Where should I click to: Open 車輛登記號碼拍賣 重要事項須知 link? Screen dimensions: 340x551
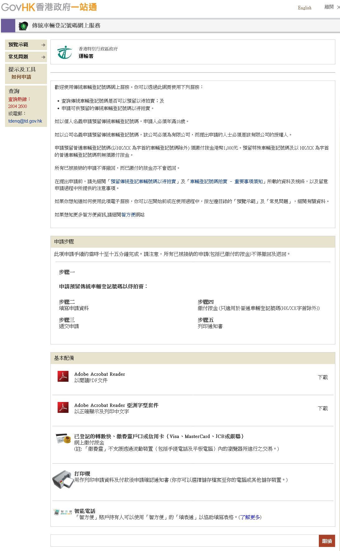226,181
